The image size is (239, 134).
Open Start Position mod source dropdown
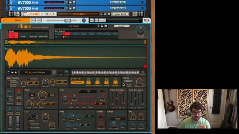33,83
